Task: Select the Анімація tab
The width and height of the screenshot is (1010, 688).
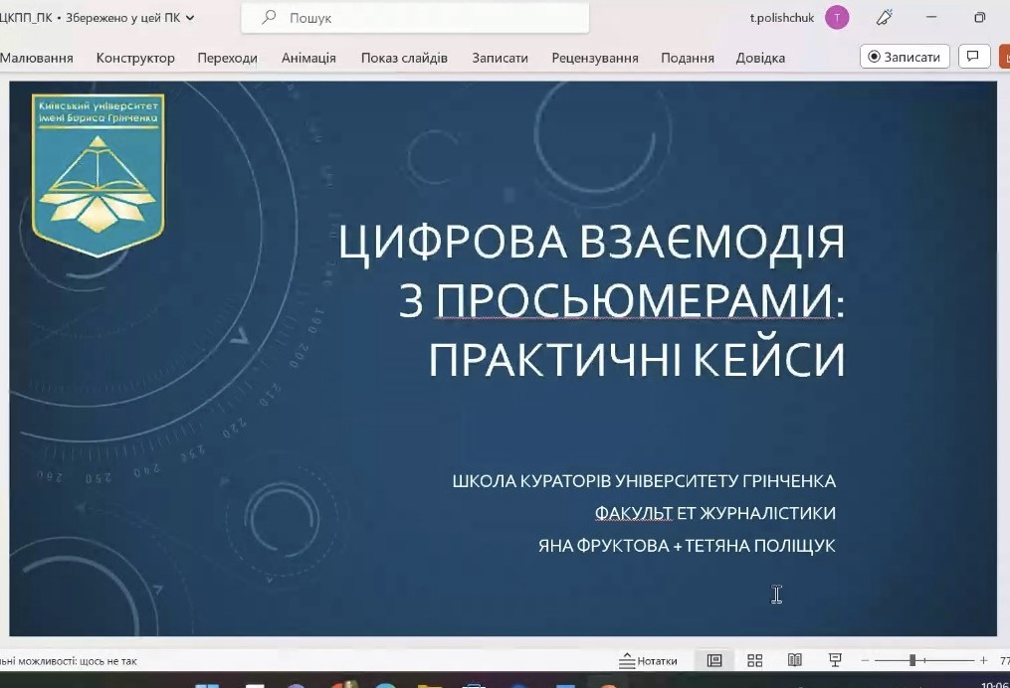Action: tap(308, 58)
